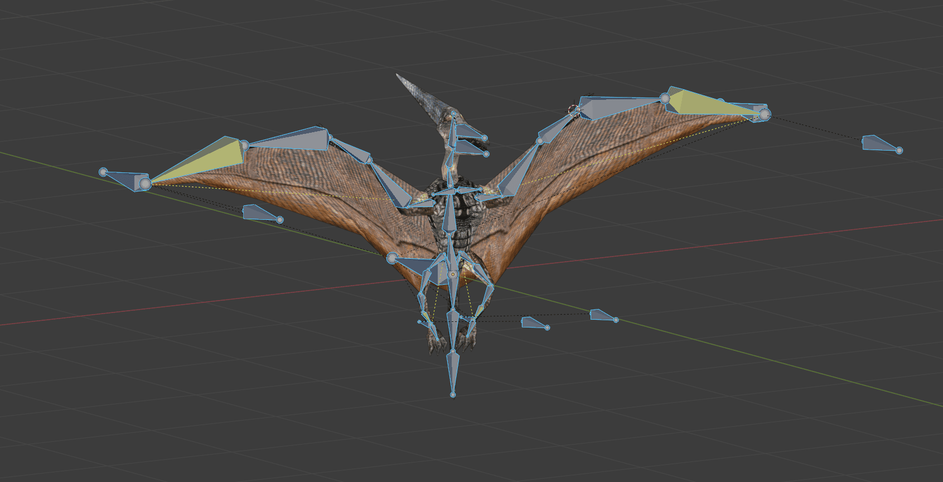This screenshot has height=482, width=943.
Task: Click the joint sphere at right wing tip
Action: (x=765, y=114)
